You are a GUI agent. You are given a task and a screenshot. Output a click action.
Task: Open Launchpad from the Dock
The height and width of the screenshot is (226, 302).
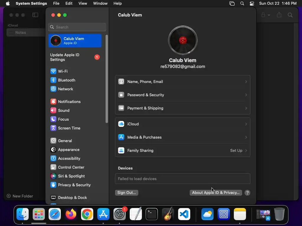click(39, 214)
